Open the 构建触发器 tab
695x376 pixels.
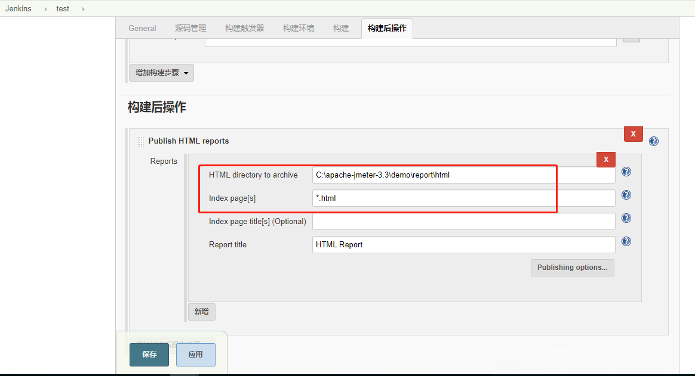[x=245, y=29]
